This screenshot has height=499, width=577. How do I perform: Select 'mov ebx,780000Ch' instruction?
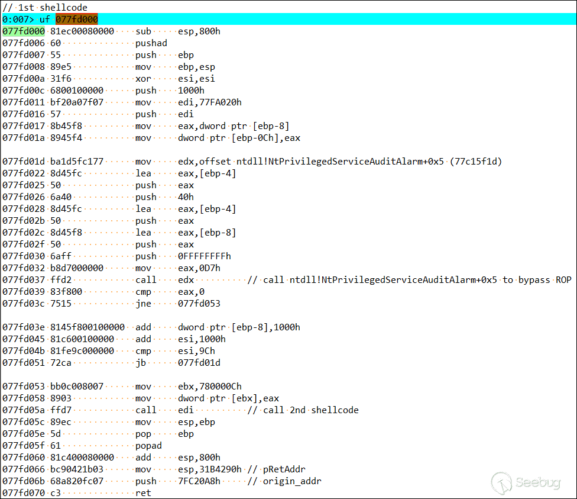(x=189, y=386)
